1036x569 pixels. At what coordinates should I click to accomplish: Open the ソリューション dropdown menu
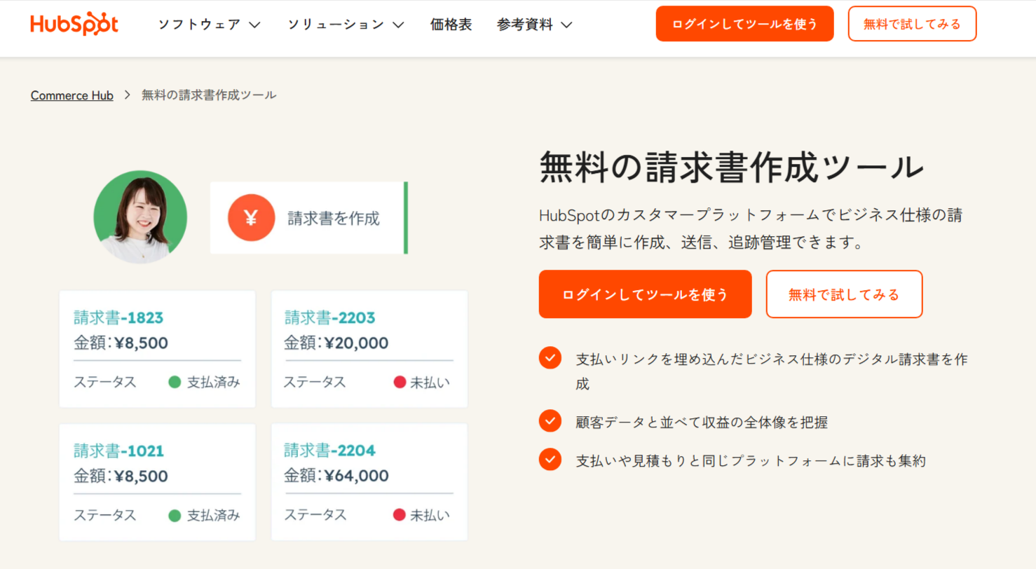coord(345,23)
